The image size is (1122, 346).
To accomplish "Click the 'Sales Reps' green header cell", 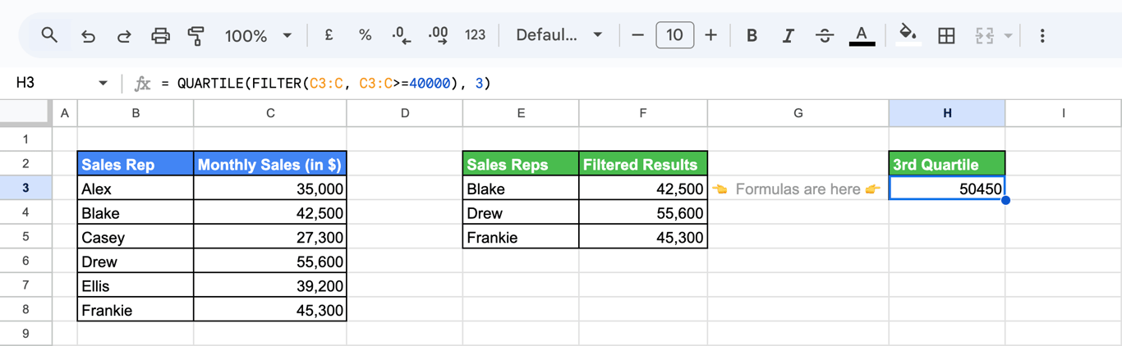I will tap(521, 164).
